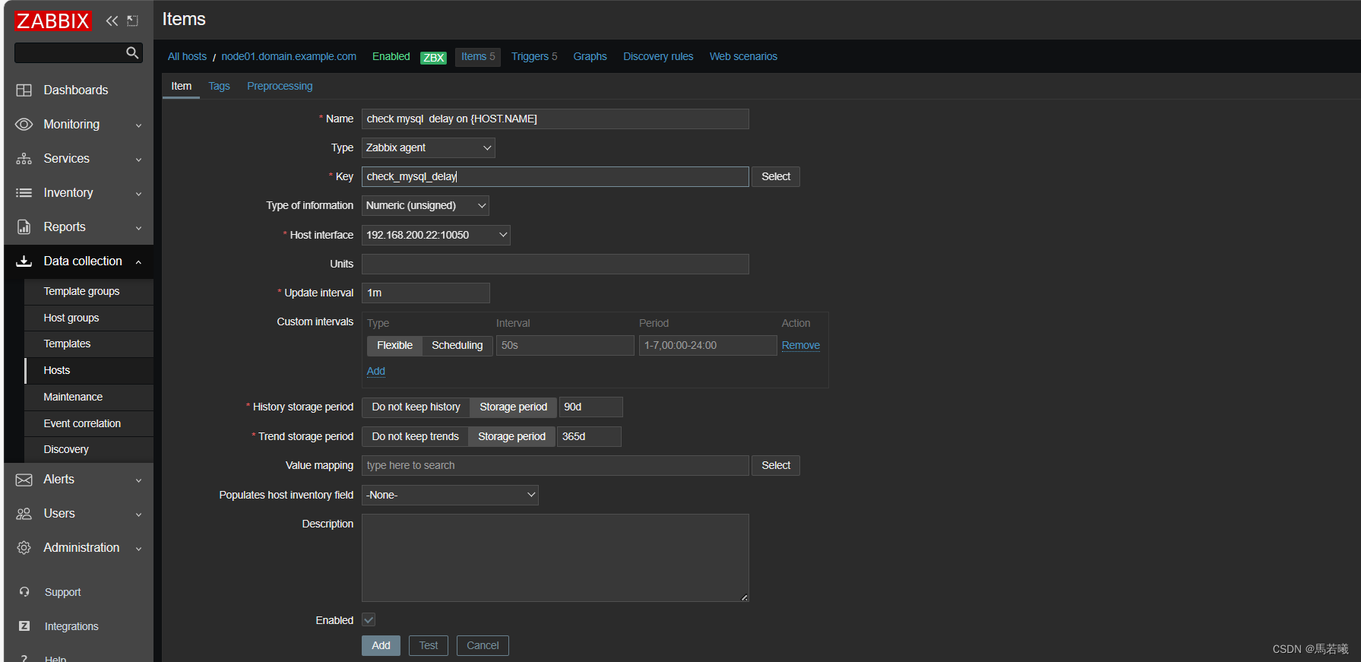This screenshot has width=1361, height=662.
Task: Collapse the Data collection menu chevron
Action: [x=138, y=262]
